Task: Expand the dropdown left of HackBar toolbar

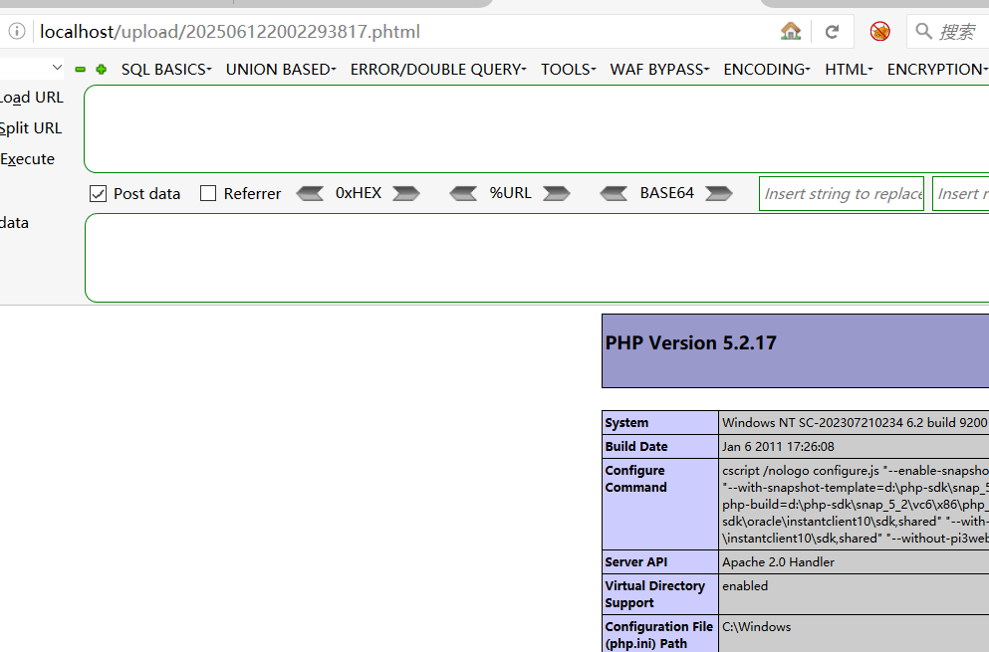Action: click(x=57, y=68)
